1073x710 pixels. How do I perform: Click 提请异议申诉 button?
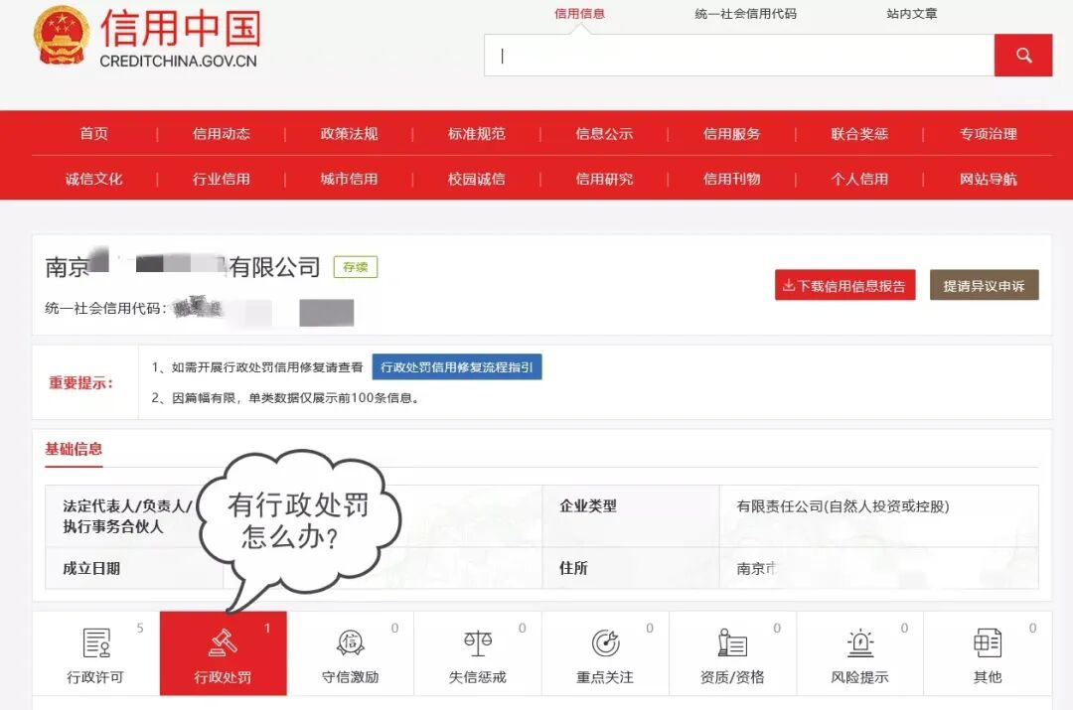coord(984,285)
